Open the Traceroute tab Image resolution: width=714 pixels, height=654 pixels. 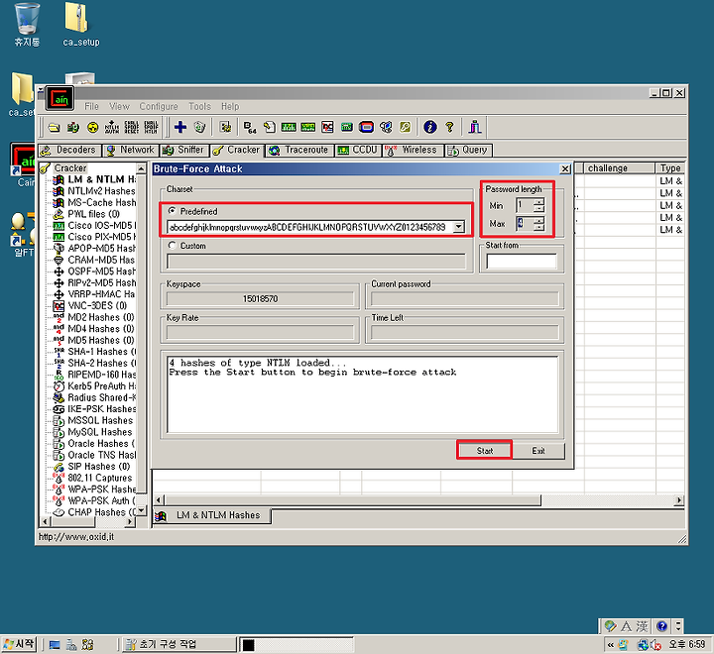tap(299, 150)
